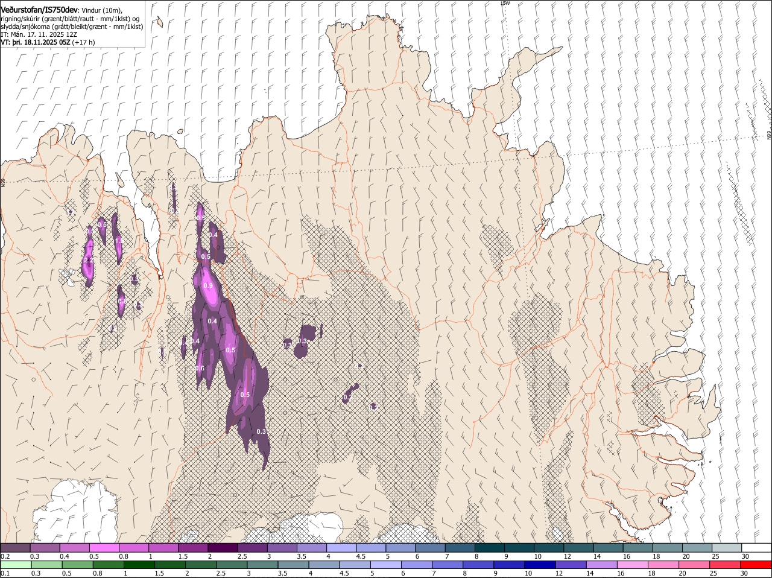Click the 'slydda/snjókoma' legend description line
This screenshot has width=772, height=578.
point(72,27)
